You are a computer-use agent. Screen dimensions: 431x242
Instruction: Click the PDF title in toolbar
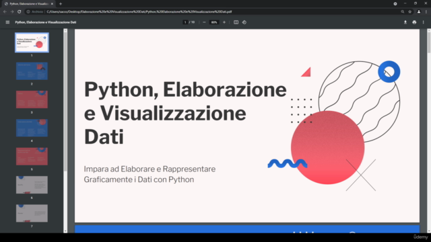tap(46, 22)
